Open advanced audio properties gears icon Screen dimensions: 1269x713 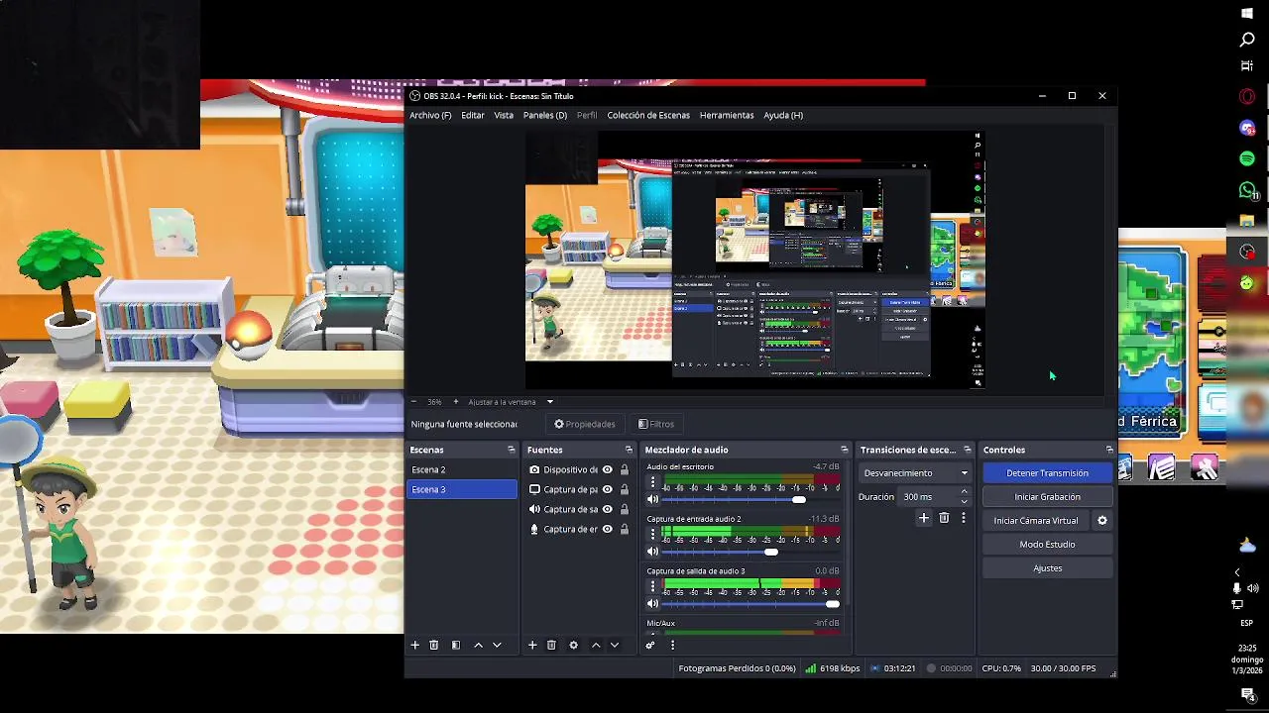[x=650, y=645]
